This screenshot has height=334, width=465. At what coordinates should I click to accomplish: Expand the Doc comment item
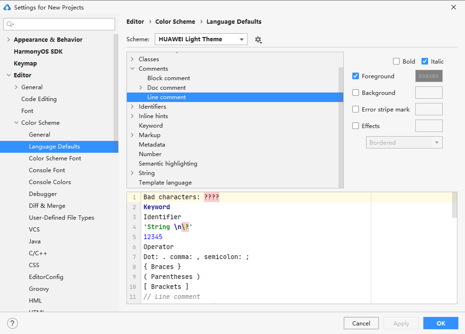click(x=141, y=88)
